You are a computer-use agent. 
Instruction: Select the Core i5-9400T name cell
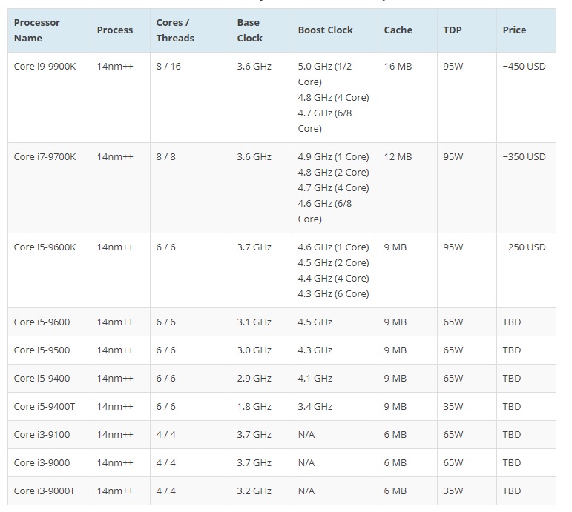tap(49, 406)
